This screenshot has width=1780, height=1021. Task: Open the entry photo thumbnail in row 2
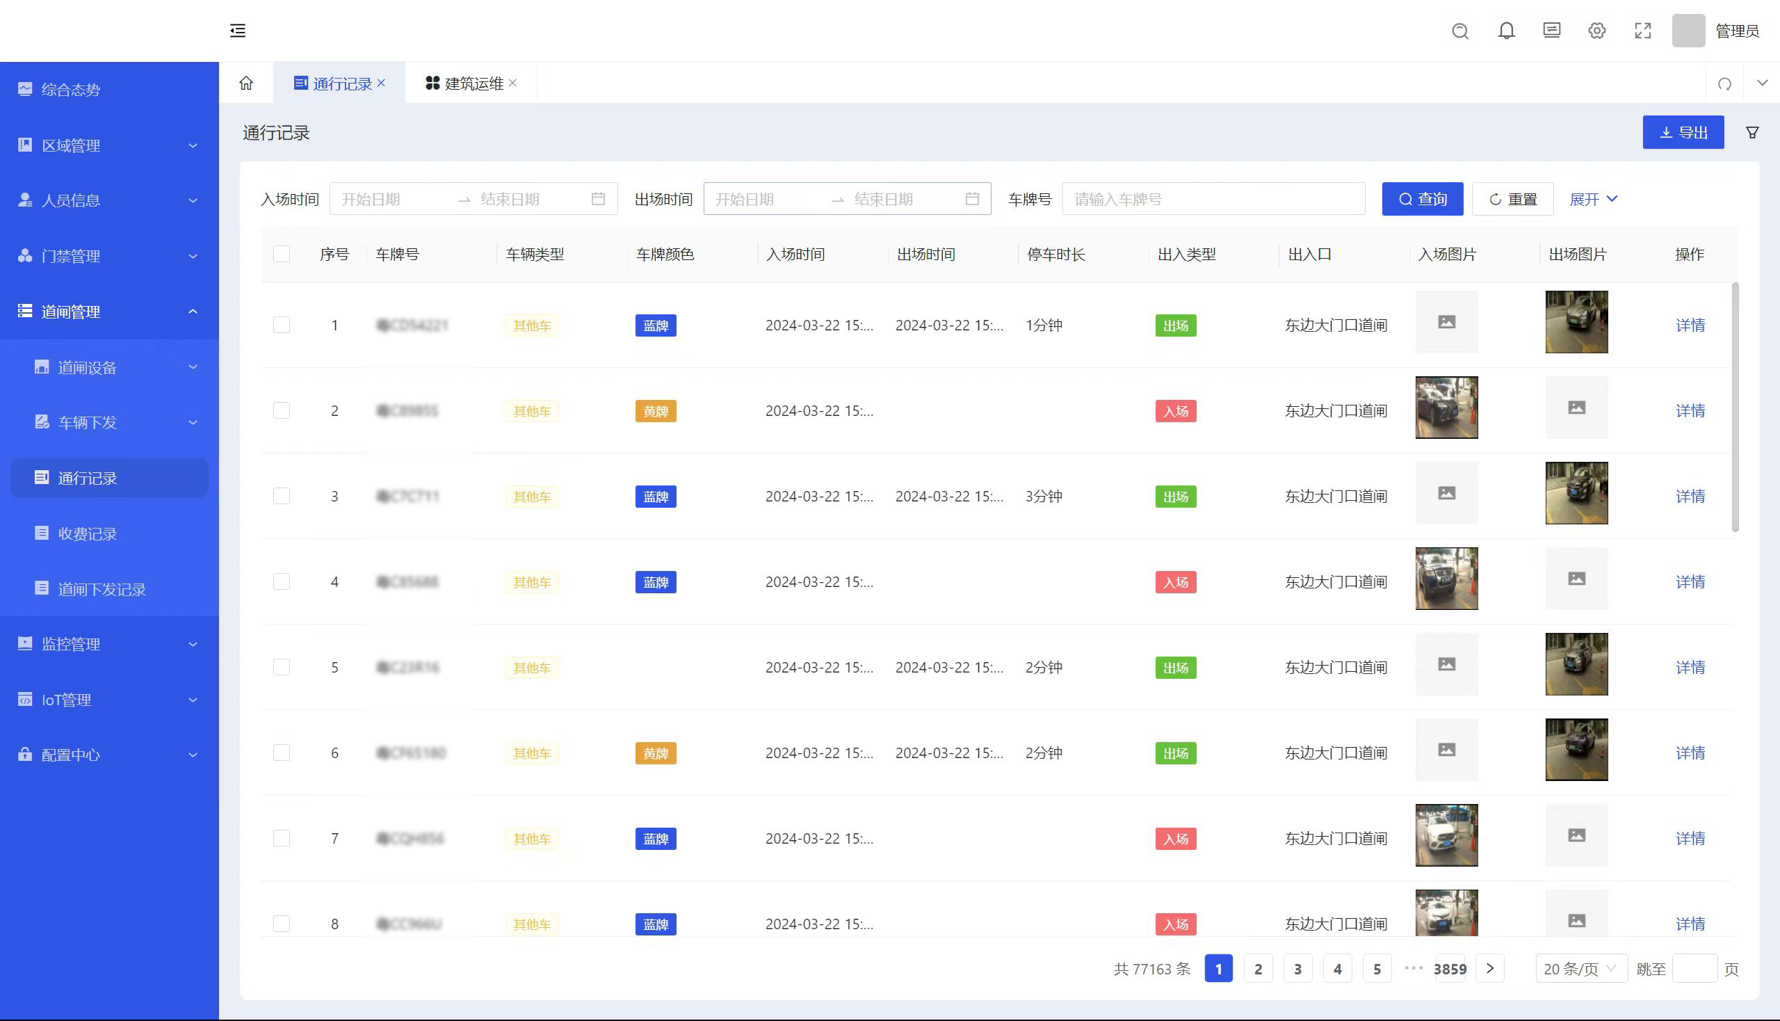1447,408
